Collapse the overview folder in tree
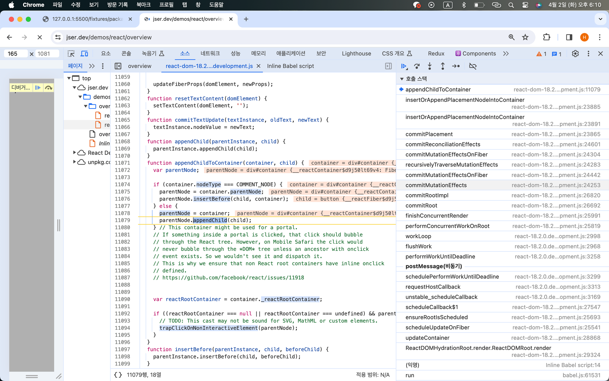This screenshot has height=381, width=609. point(86,106)
